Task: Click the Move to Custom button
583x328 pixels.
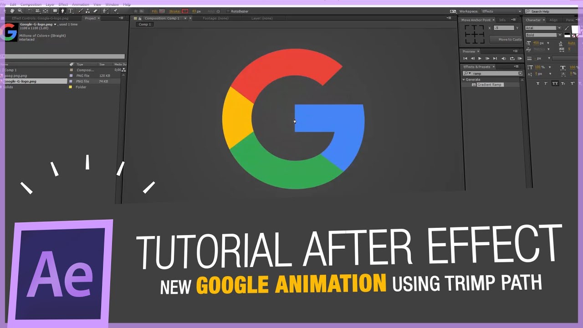Action: click(x=506, y=39)
